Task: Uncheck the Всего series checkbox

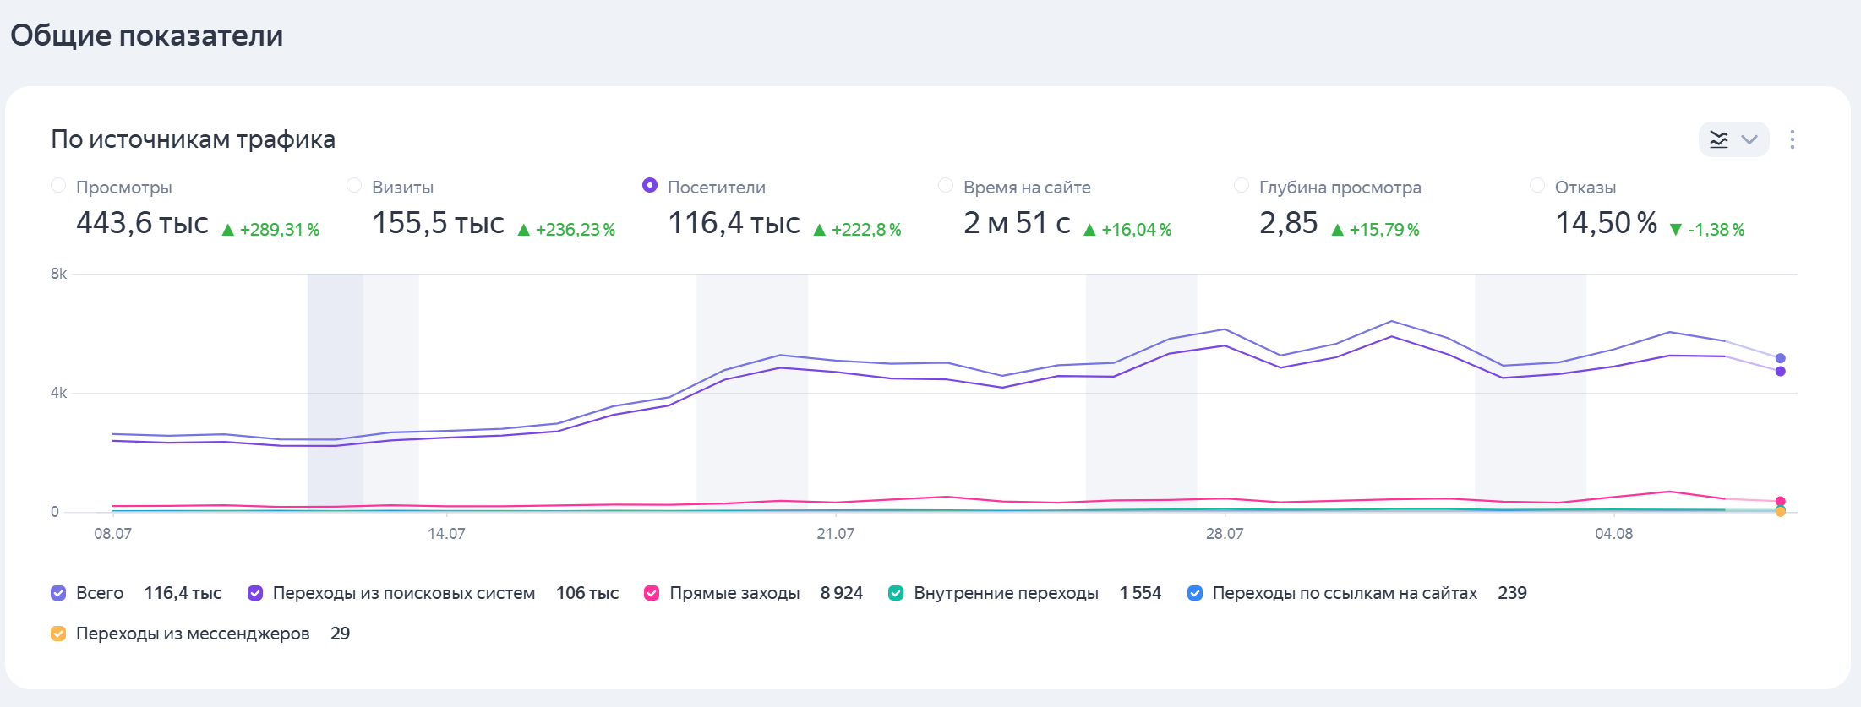Action: click(58, 593)
